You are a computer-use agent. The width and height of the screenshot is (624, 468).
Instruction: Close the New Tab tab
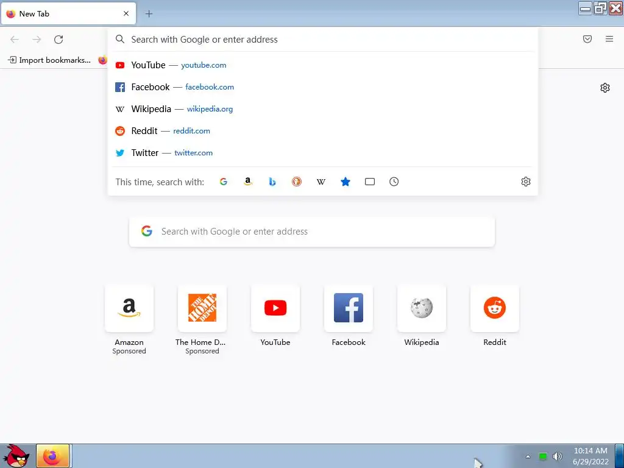126,13
